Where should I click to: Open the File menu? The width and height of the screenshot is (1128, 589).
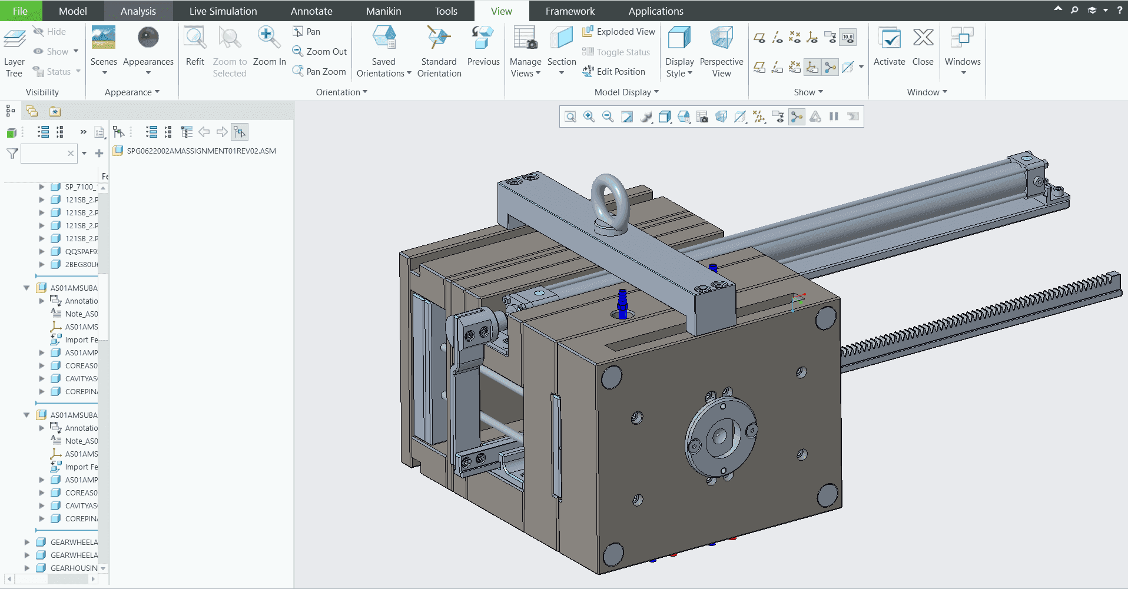[21, 11]
